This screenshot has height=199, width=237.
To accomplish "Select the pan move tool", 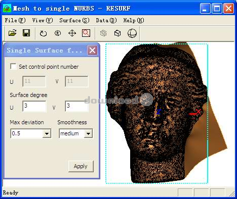I will tap(72, 33).
